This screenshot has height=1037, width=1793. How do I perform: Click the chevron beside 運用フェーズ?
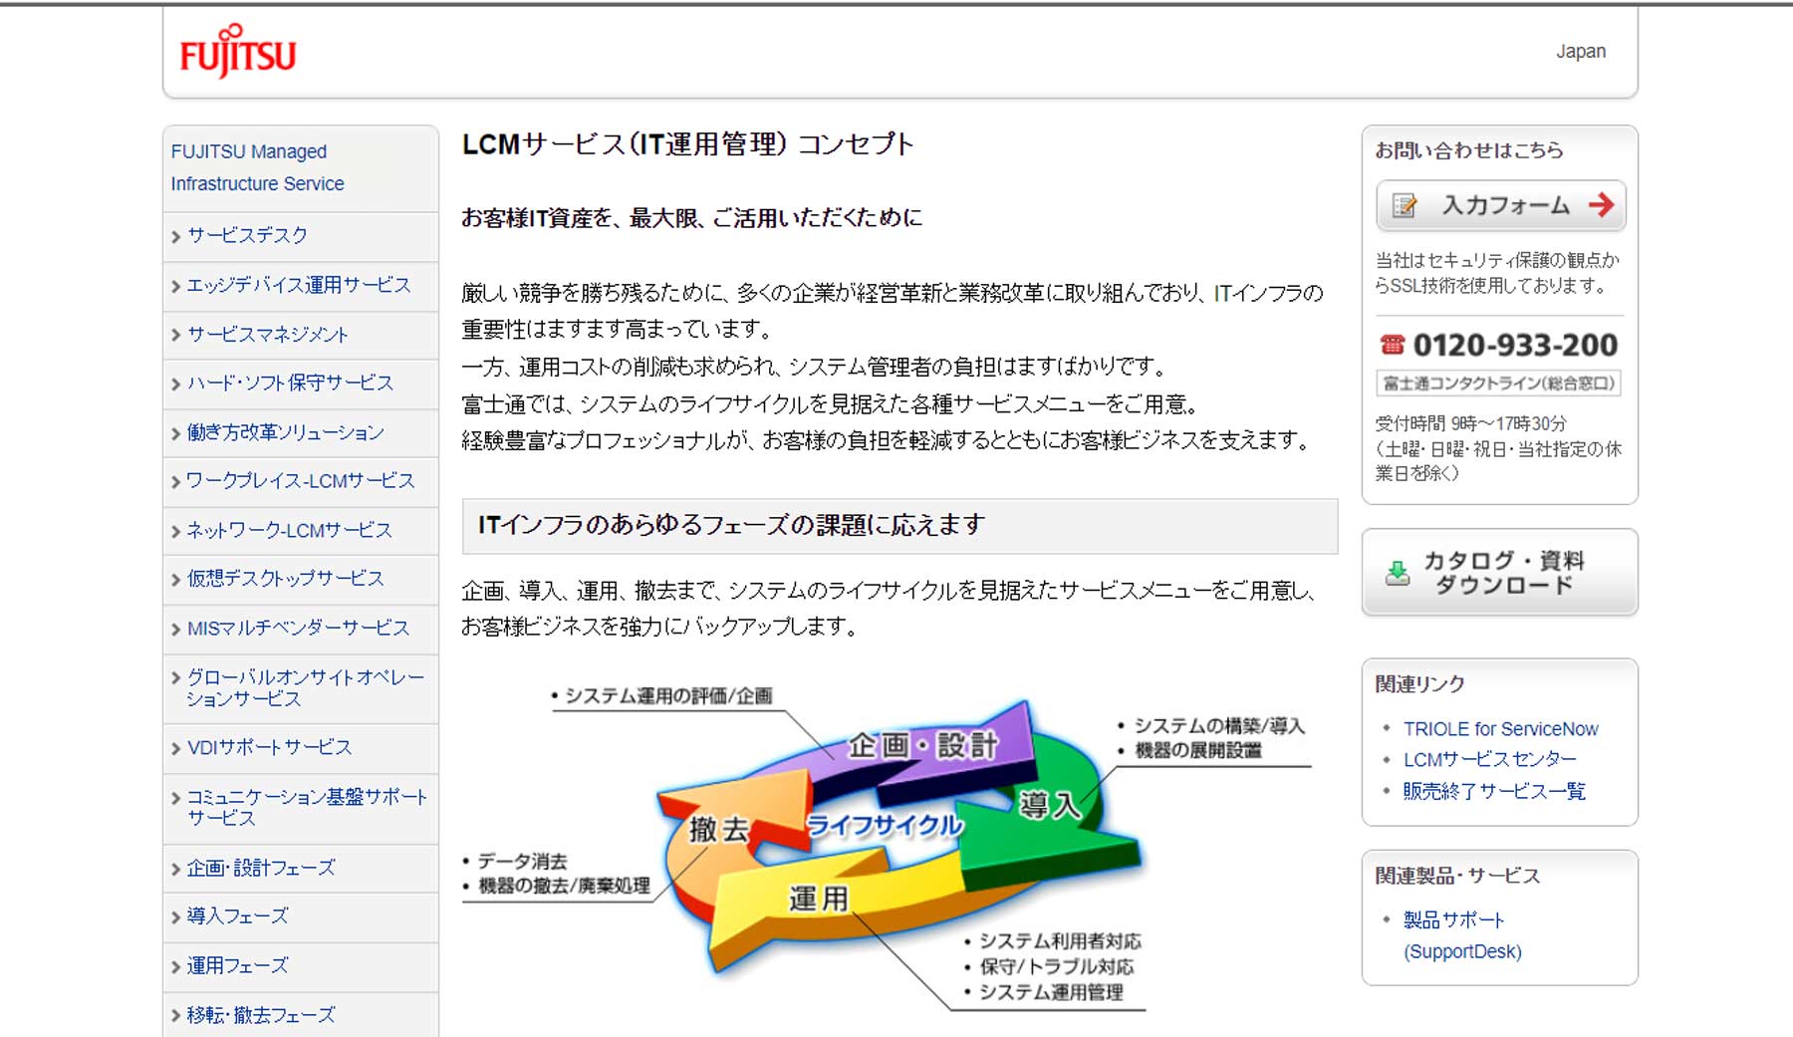tap(175, 966)
